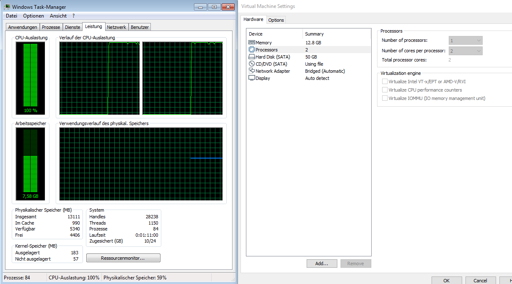This screenshot has height=284, width=512.
Task: Check the Virtualize IOMMU option
Action: click(385, 98)
